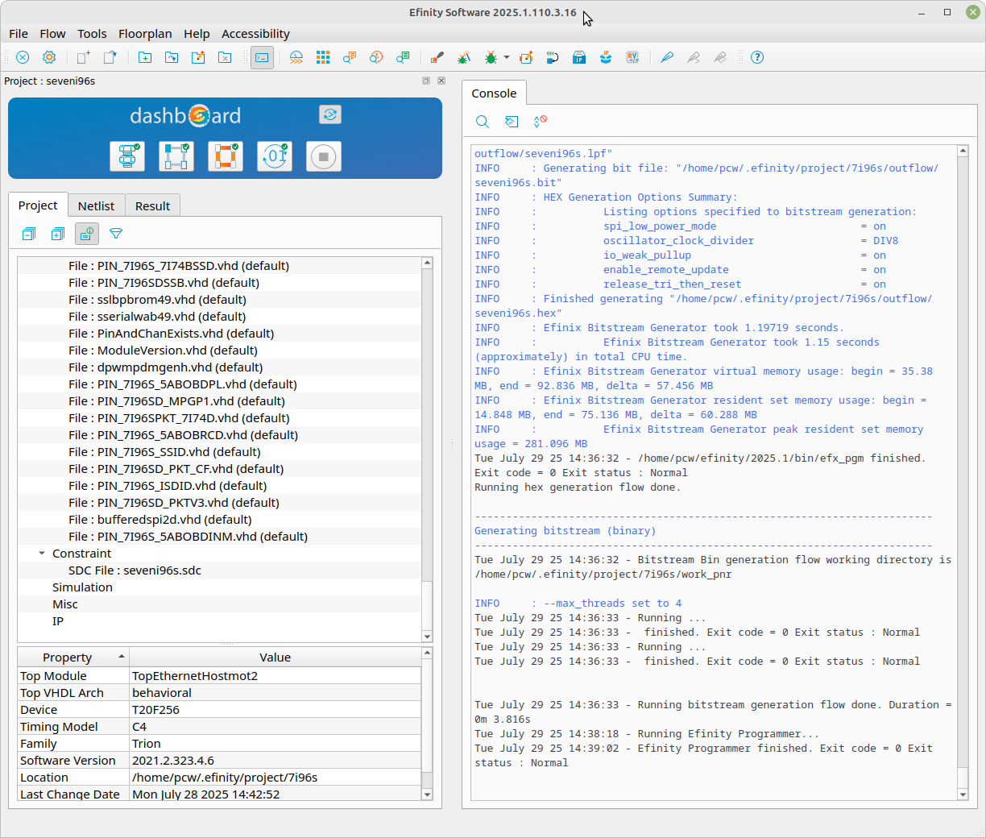986x838 pixels.
Task: Select the Misc tree node
Action: (65, 604)
